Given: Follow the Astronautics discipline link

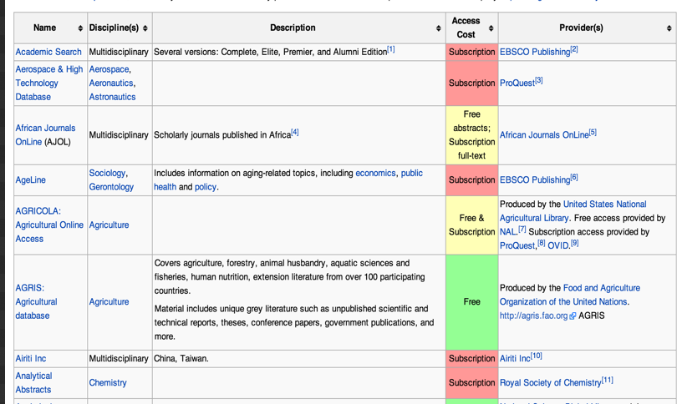Looking at the screenshot, I should point(112,97).
